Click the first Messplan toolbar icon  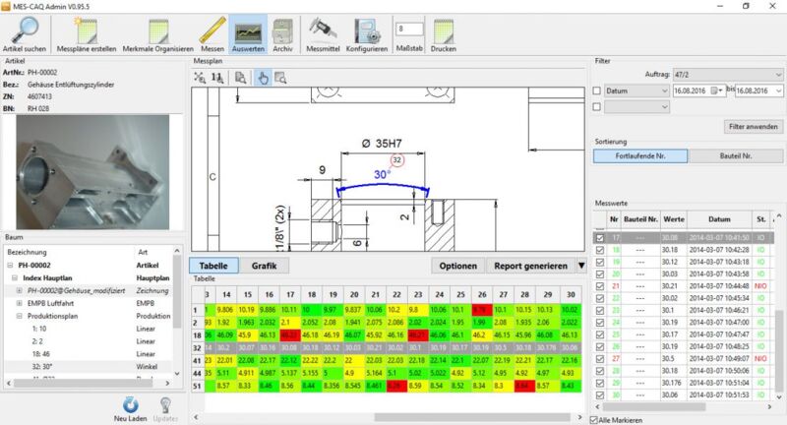point(200,78)
